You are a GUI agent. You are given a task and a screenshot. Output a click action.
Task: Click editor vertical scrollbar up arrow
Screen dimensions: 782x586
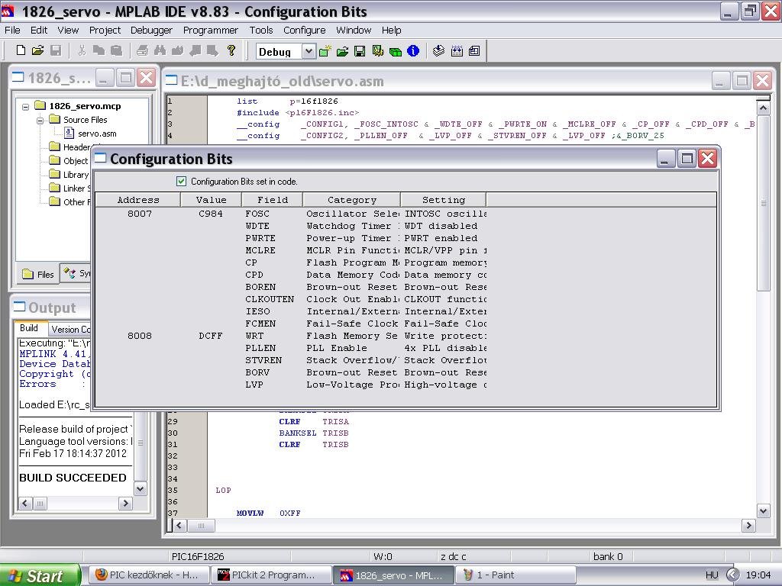click(763, 108)
